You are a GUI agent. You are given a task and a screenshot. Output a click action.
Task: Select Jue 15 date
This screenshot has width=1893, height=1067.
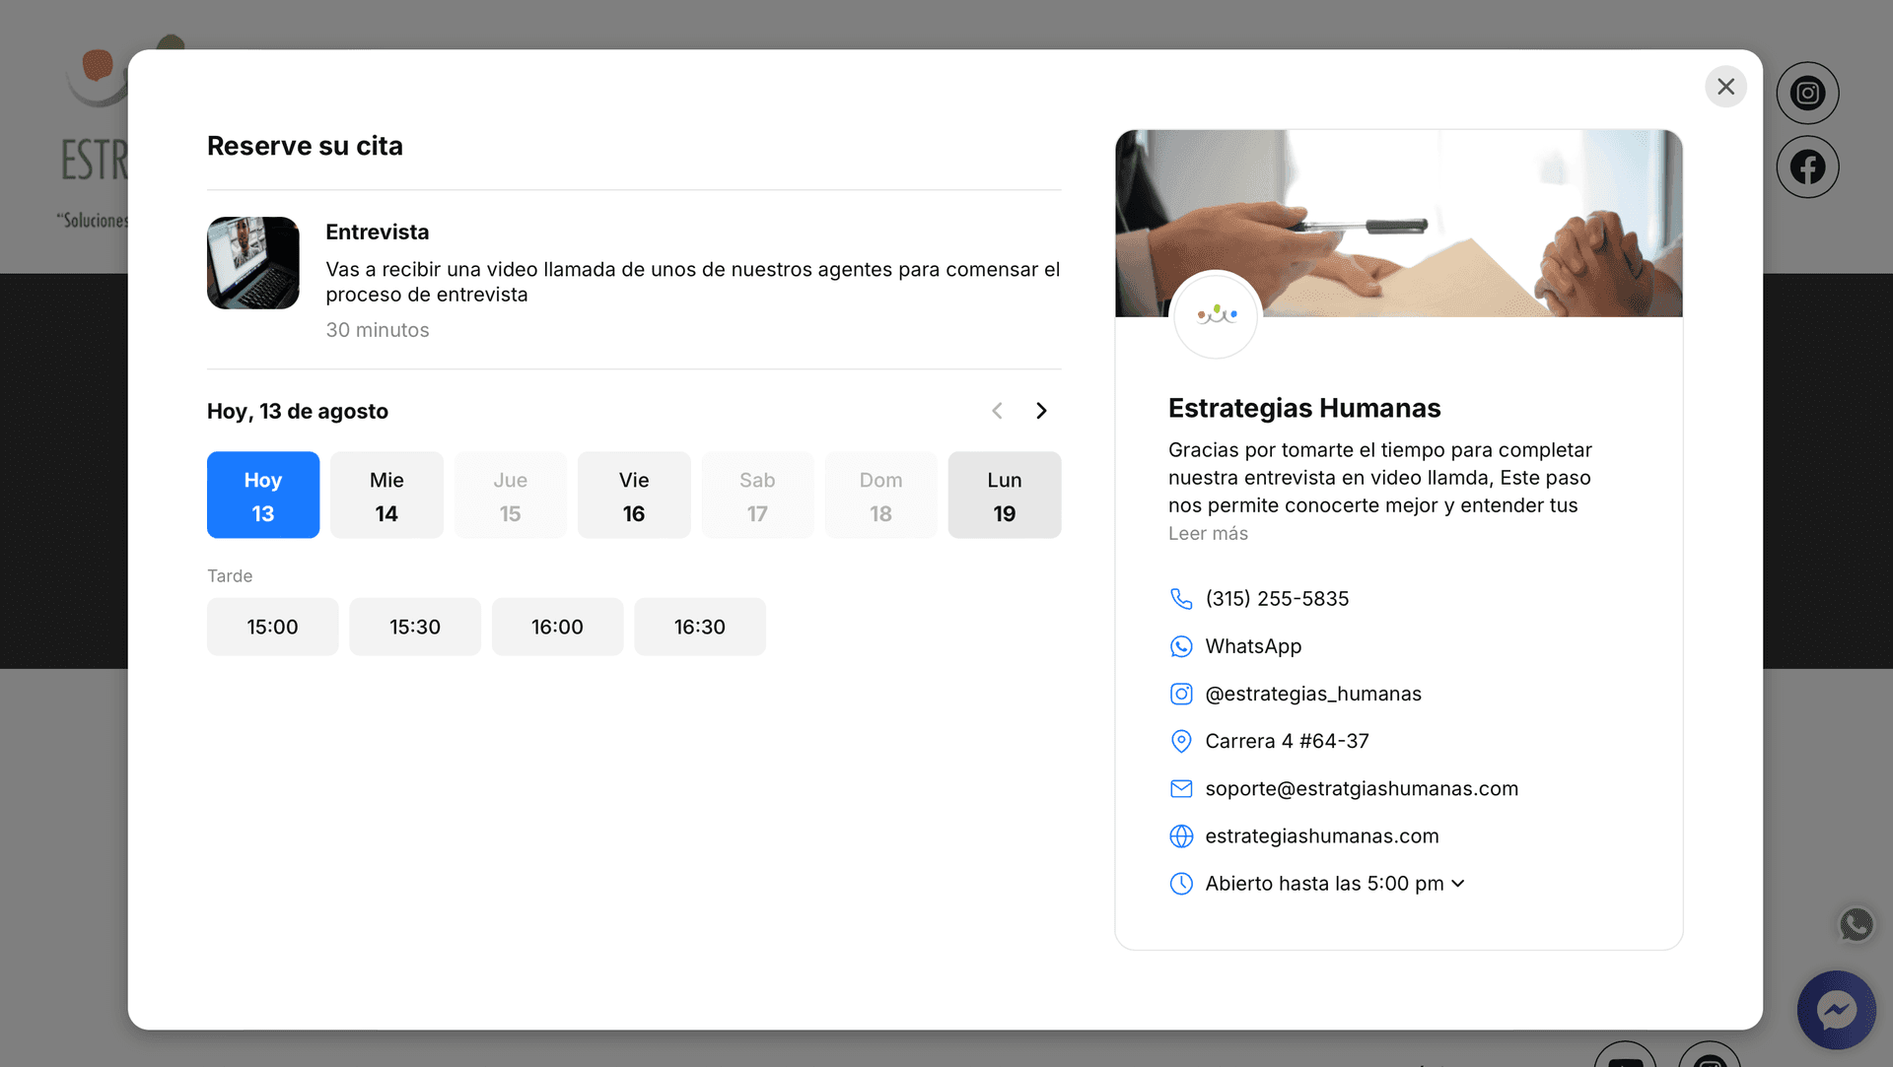[510, 495]
